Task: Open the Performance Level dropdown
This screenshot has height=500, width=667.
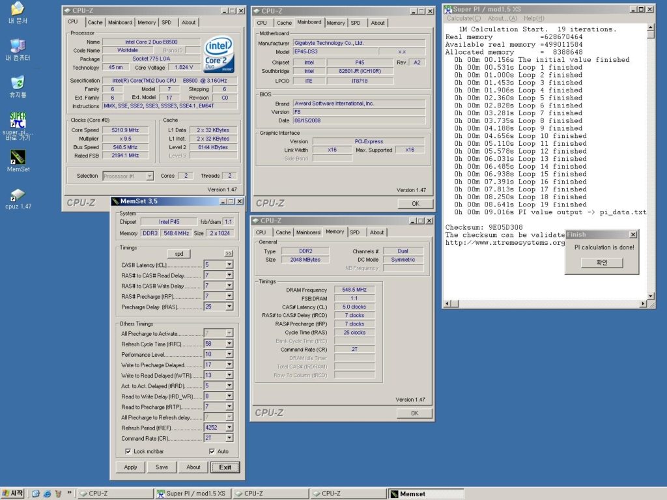Action: (x=229, y=354)
